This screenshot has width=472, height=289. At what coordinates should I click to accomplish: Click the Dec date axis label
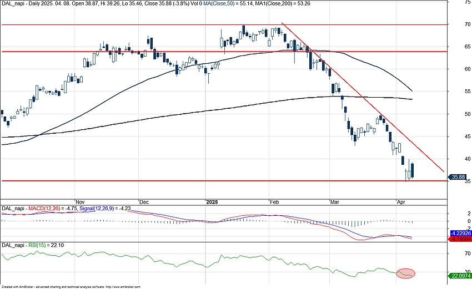144,202
